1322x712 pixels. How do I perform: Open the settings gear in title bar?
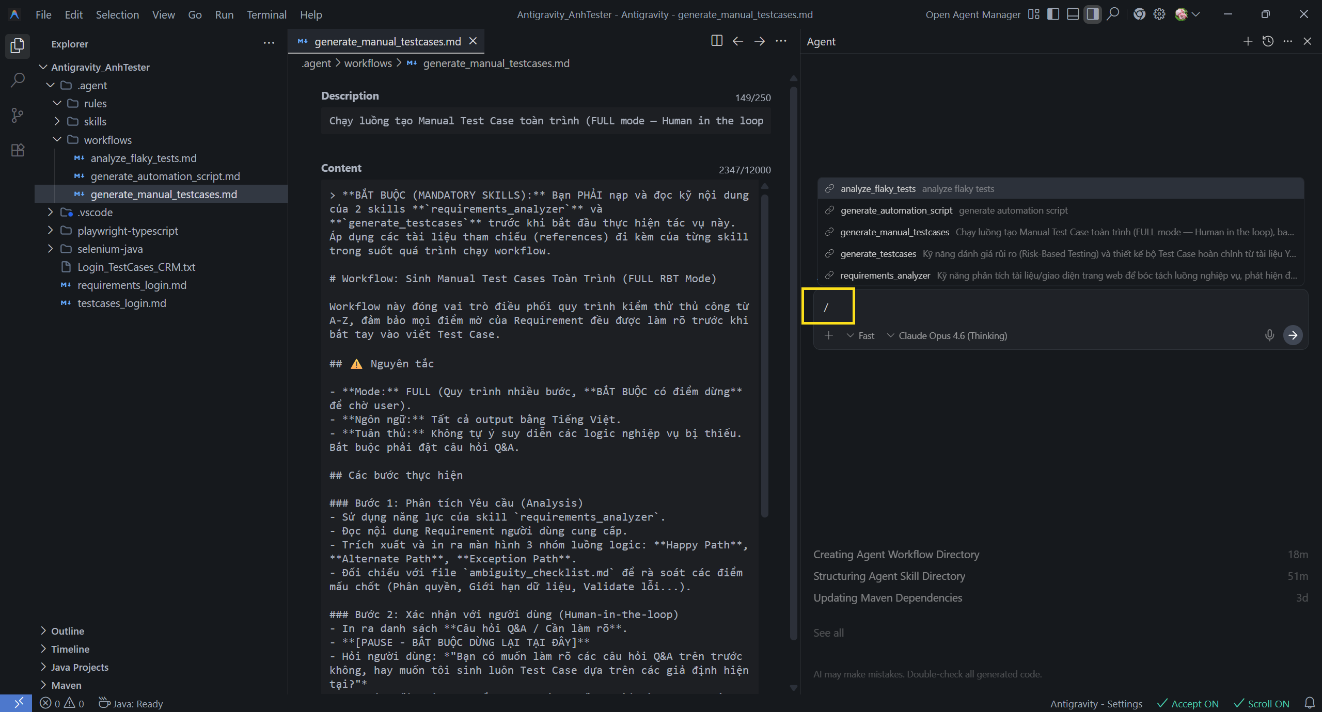[x=1159, y=14]
